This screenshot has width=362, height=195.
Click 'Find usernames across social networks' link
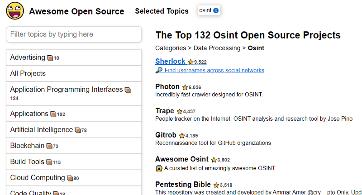pos(214,70)
